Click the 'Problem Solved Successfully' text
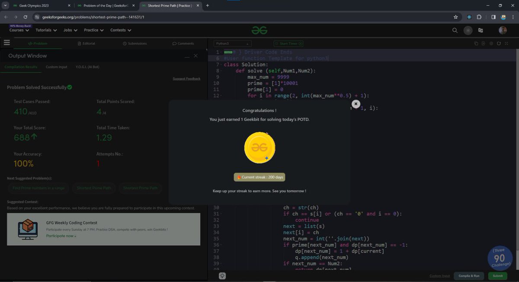 click(37, 87)
